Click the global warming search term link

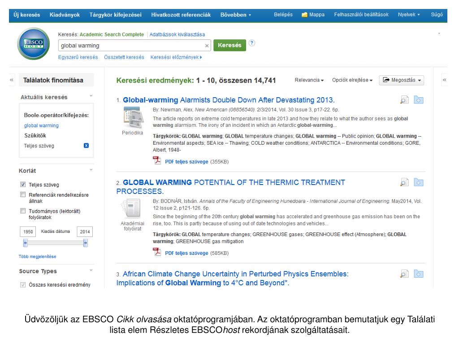[x=41, y=125]
